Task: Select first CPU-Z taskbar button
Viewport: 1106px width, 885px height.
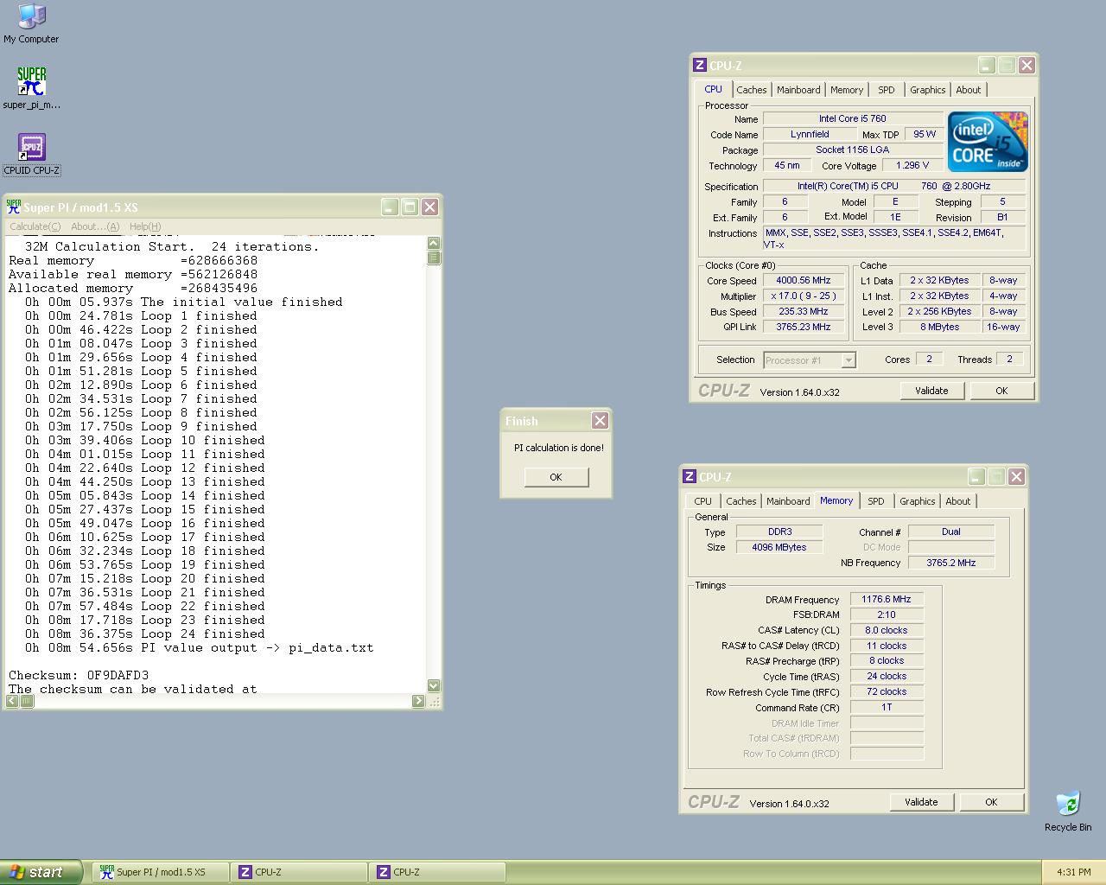Action: pyautogui.click(x=298, y=872)
